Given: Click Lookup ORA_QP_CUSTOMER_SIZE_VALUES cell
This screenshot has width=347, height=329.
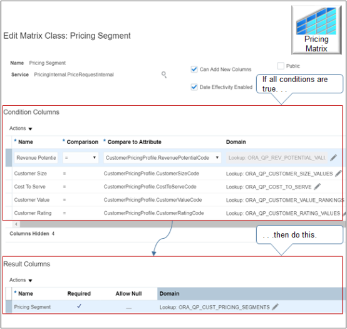Looking at the screenshot, I should tap(279, 174).
